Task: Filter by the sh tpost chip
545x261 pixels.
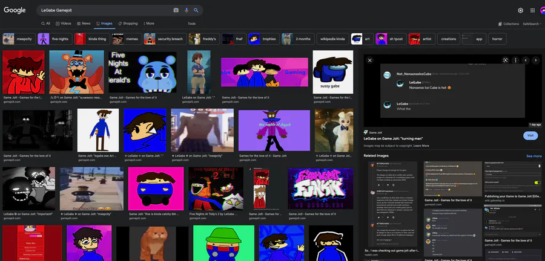Action: (391, 39)
